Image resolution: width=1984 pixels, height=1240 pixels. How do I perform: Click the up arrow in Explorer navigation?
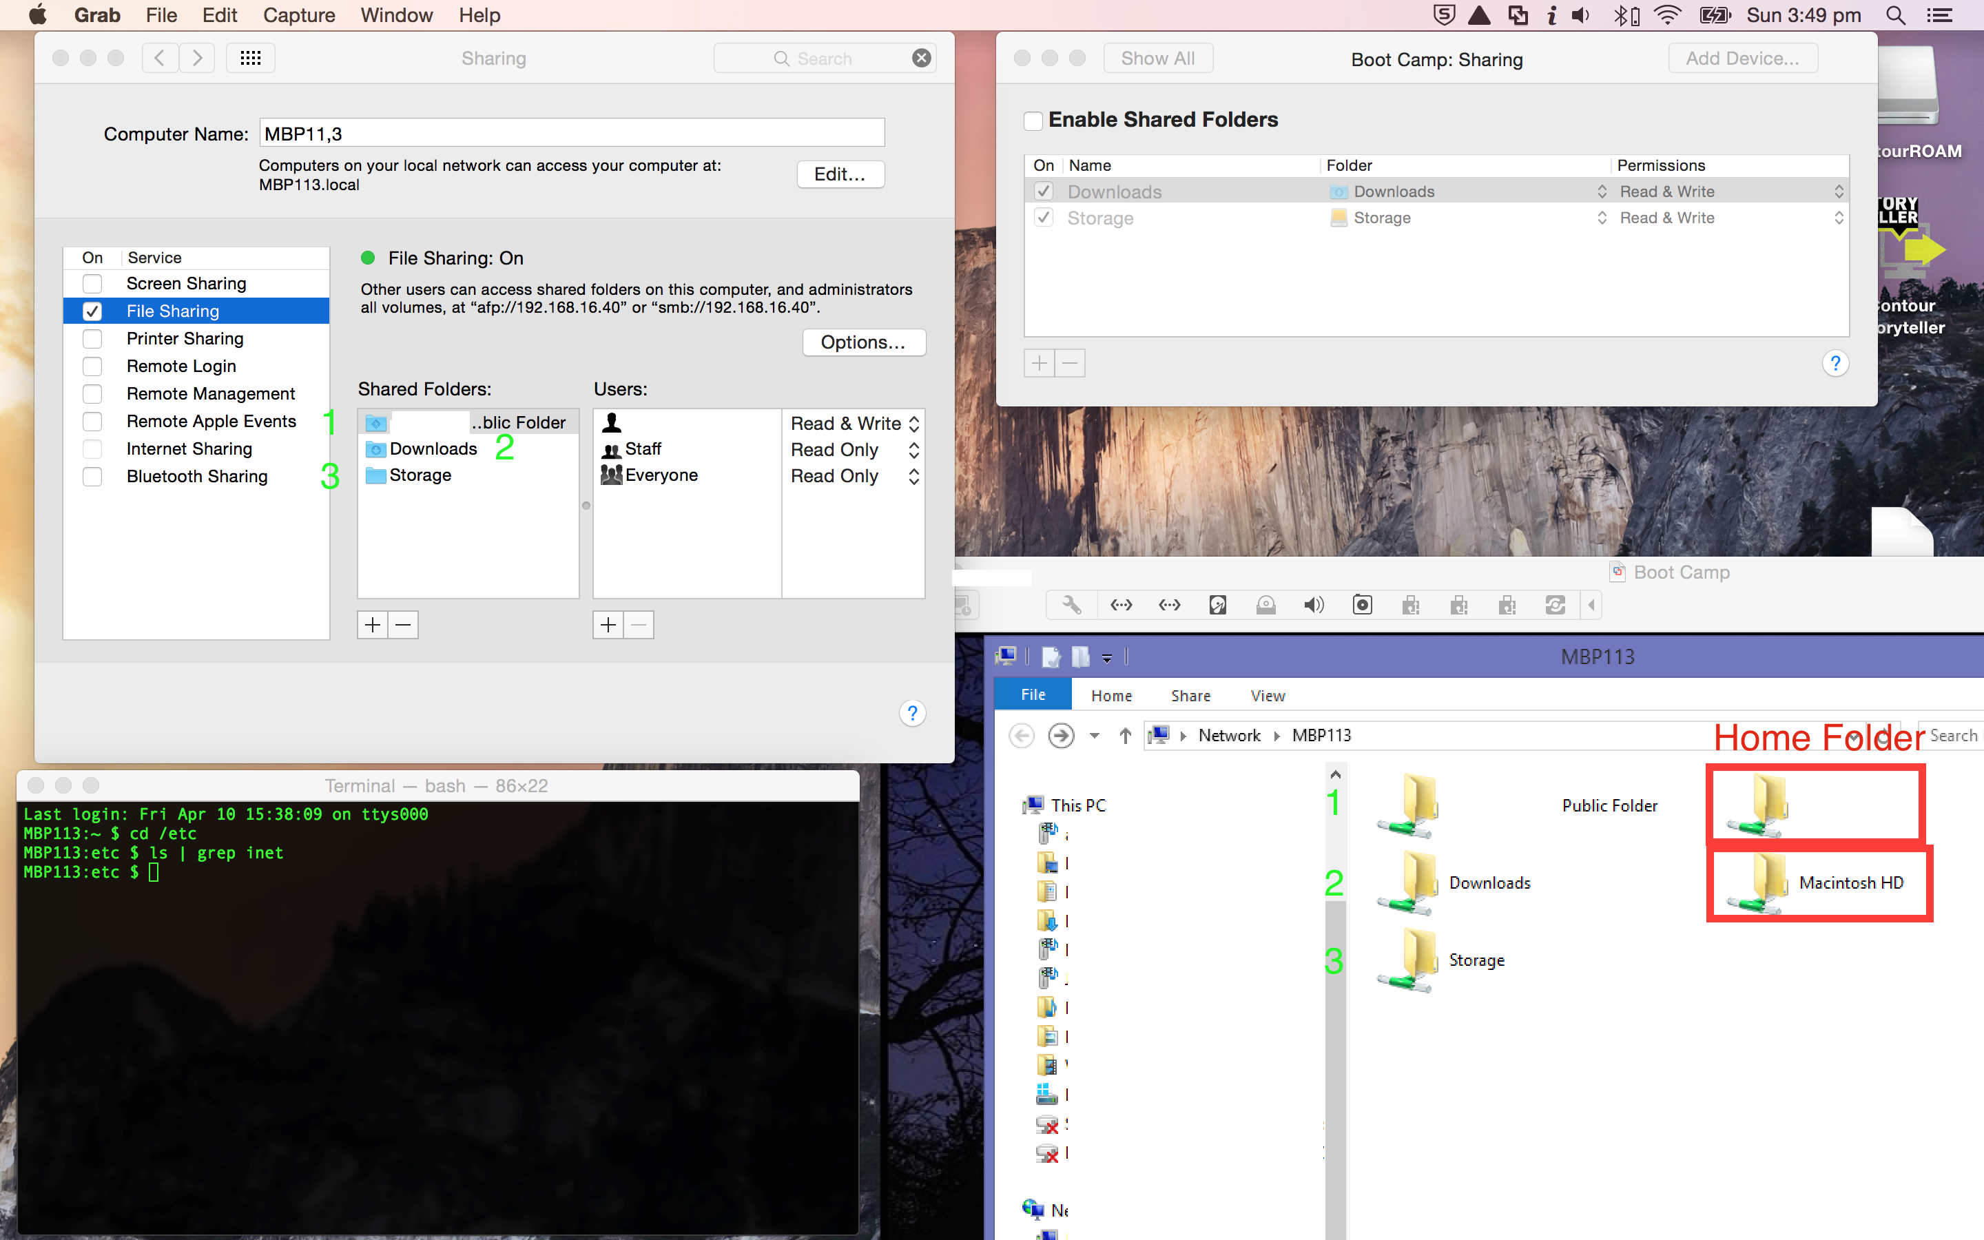[1125, 736]
